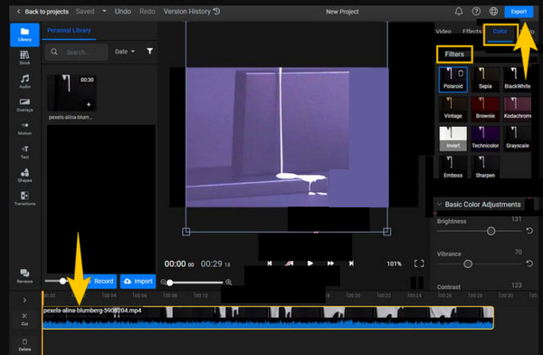Rewind the preview playback
Image resolution: width=543 pixels, height=355 pixels.
(x=290, y=264)
